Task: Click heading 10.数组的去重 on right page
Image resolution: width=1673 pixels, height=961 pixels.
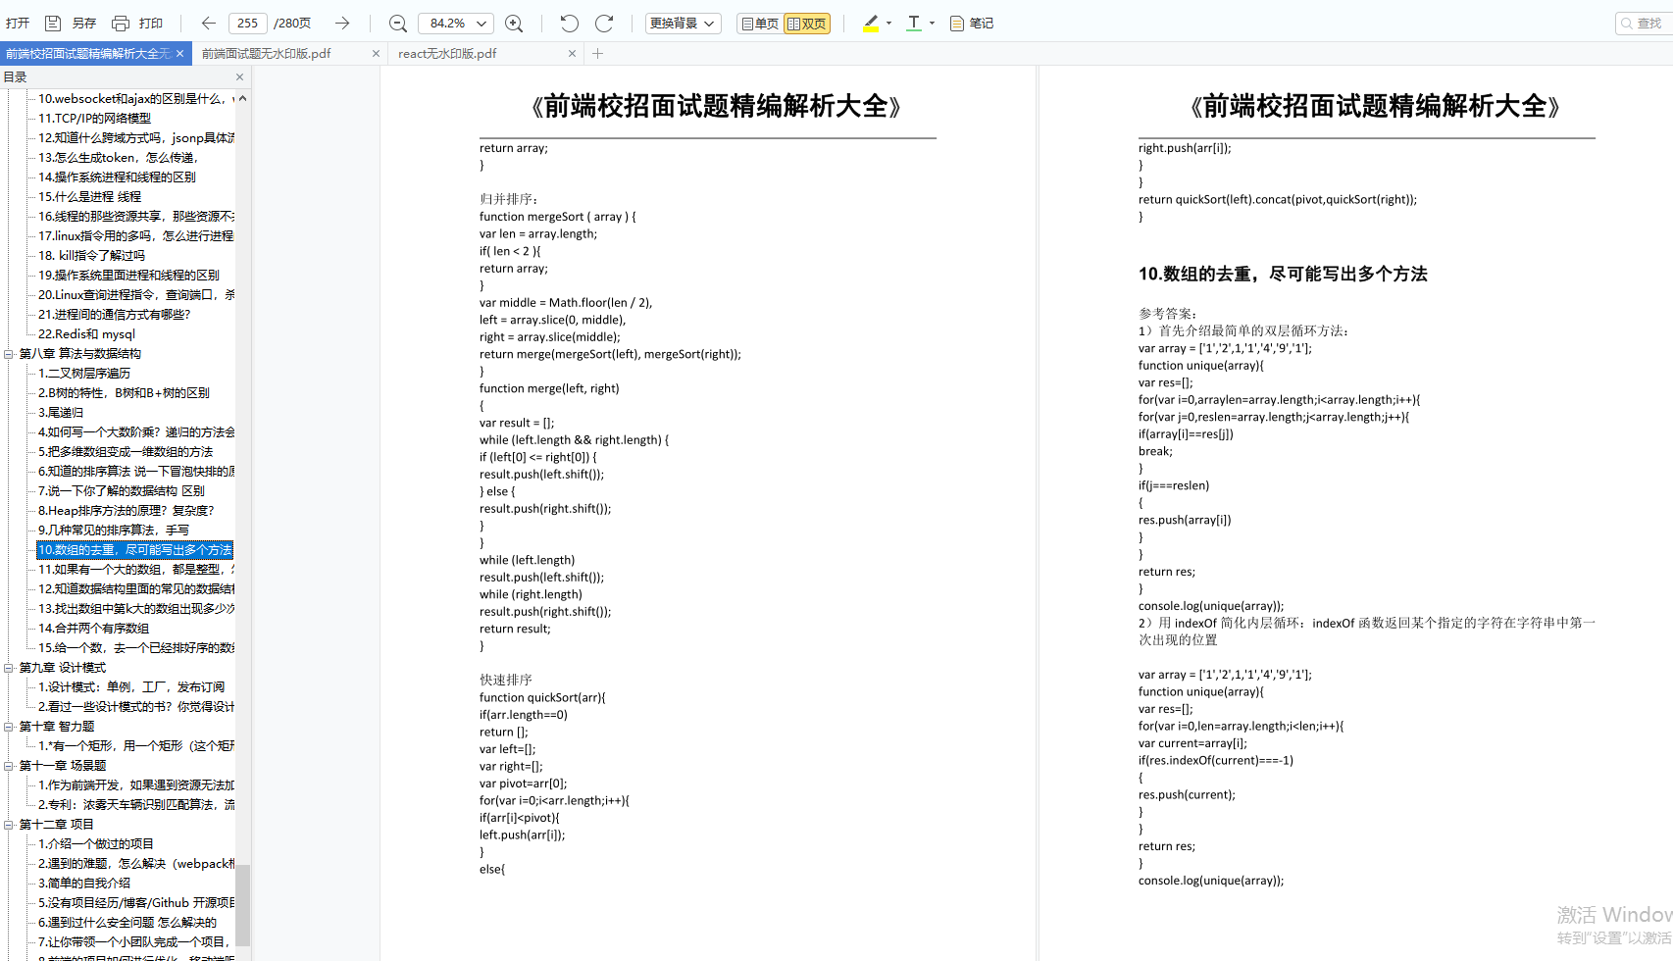Action: click(1283, 274)
